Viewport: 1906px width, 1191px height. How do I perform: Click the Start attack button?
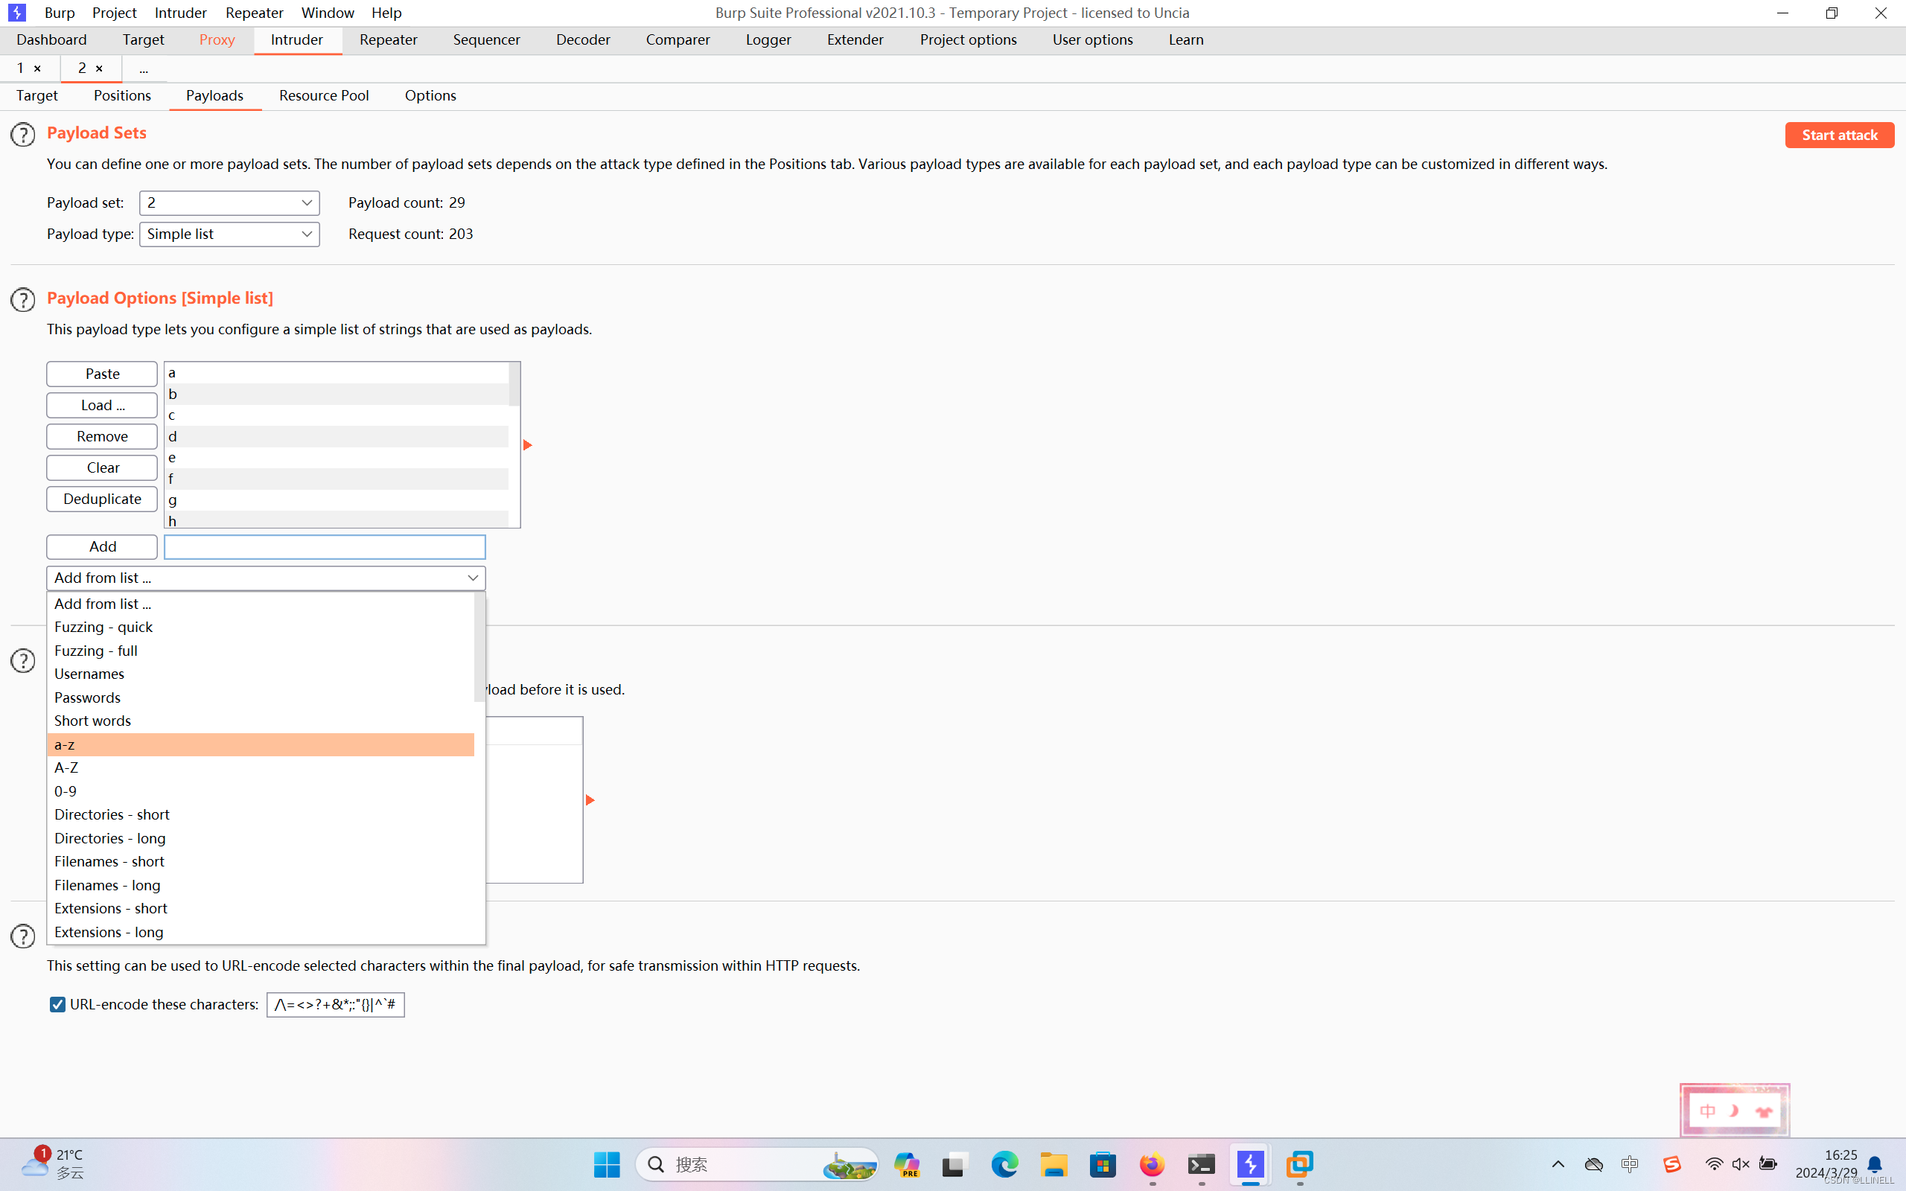coord(1839,135)
